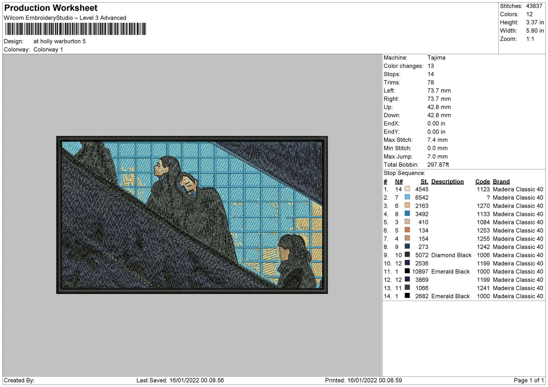The height and width of the screenshot is (387, 548).
Task: Click the stop 1 cream color swatch
Action: [407, 189]
